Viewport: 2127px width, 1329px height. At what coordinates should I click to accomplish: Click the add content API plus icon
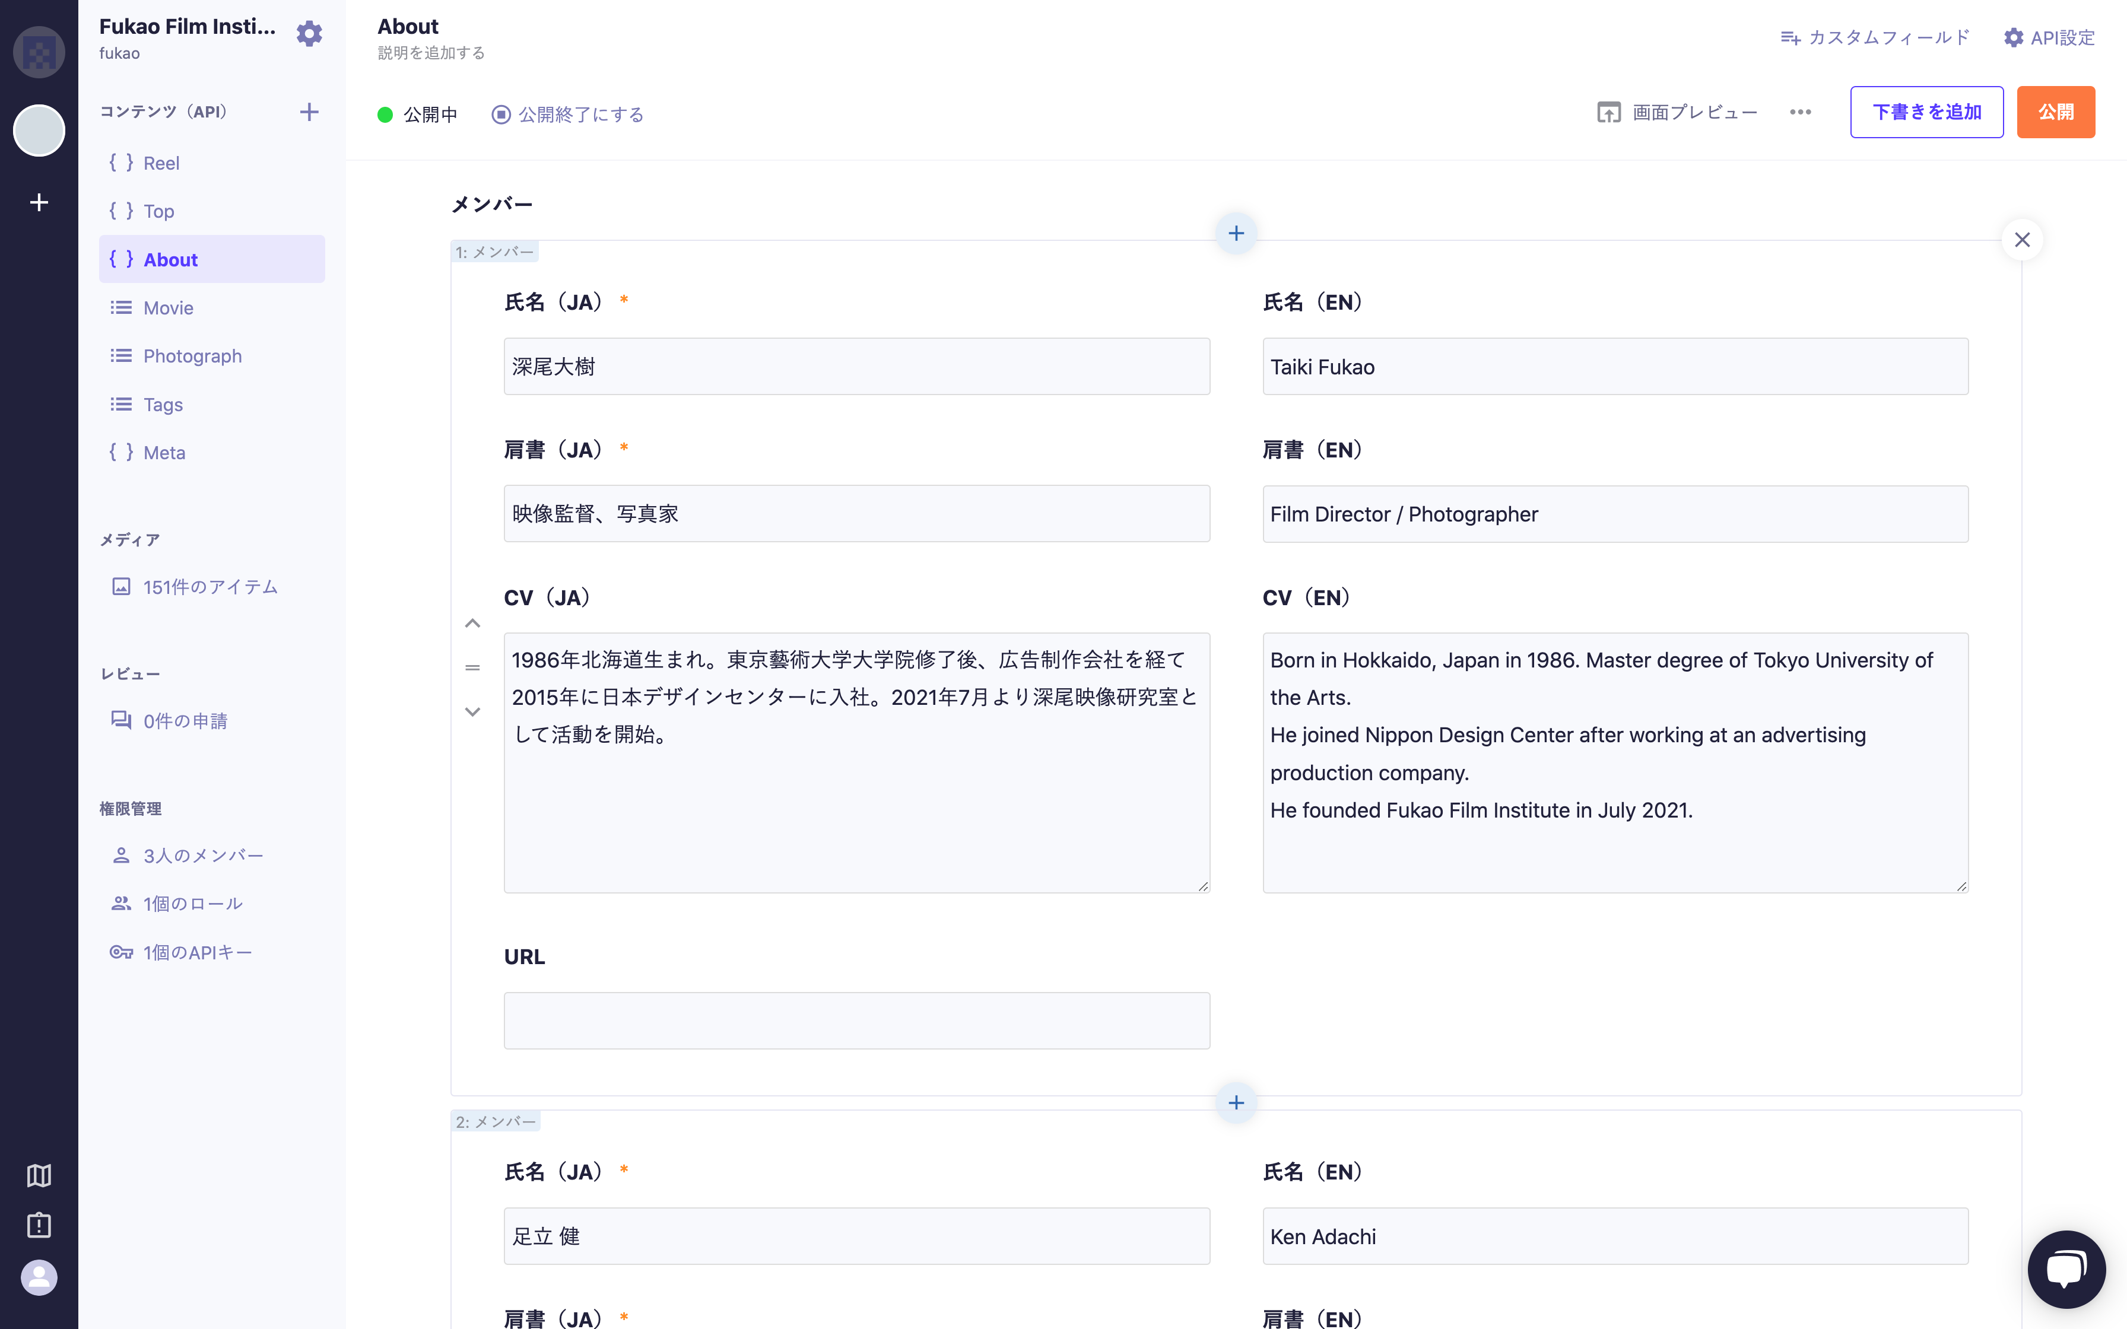click(309, 112)
